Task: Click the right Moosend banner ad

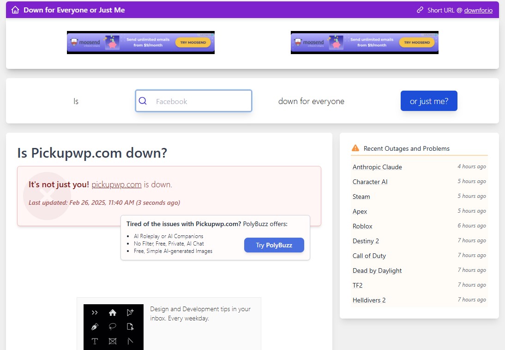Action: (x=365, y=43)
